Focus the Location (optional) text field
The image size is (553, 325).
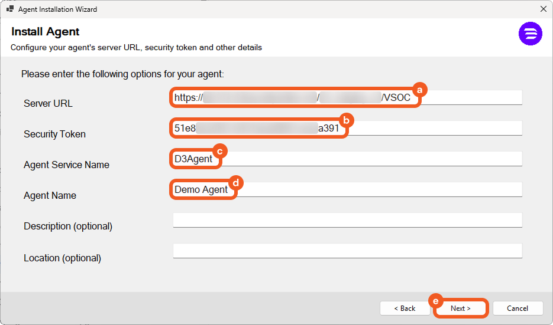tap(347, 251)
